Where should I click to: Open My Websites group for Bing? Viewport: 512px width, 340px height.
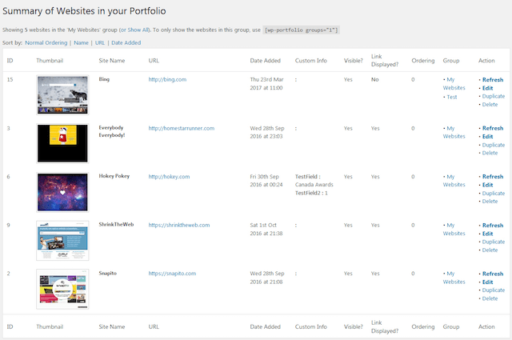pyautogui.click(x=454, y=84)
